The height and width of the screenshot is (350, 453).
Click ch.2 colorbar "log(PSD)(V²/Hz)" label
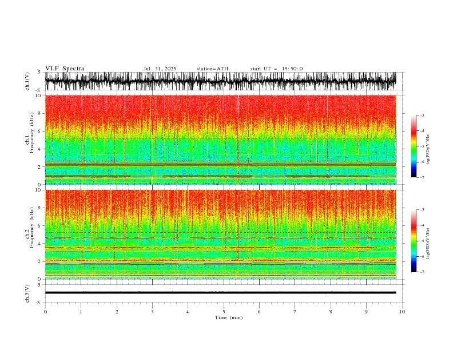428,243
